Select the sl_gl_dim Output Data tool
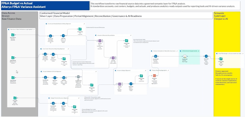This screenshot has height=117, width=245. pos(80,29)
